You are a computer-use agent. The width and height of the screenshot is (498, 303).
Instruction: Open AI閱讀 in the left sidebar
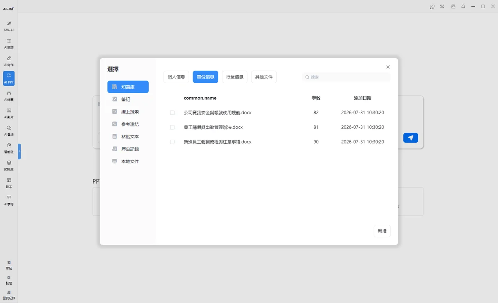click(9, 44)
